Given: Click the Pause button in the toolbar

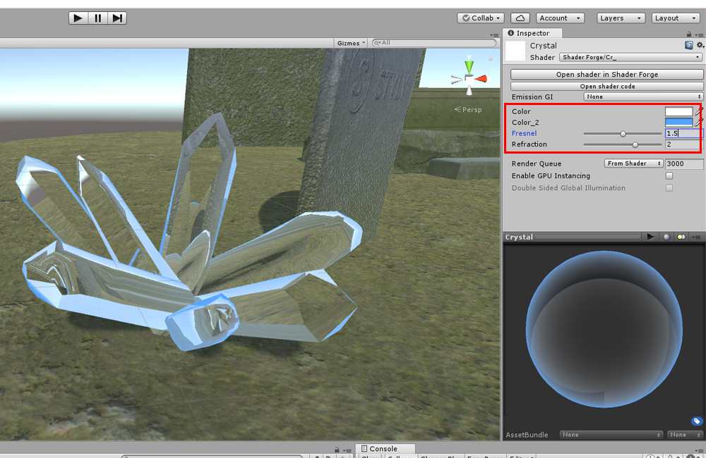Looking at the screenshot, I should pos(97,18).
